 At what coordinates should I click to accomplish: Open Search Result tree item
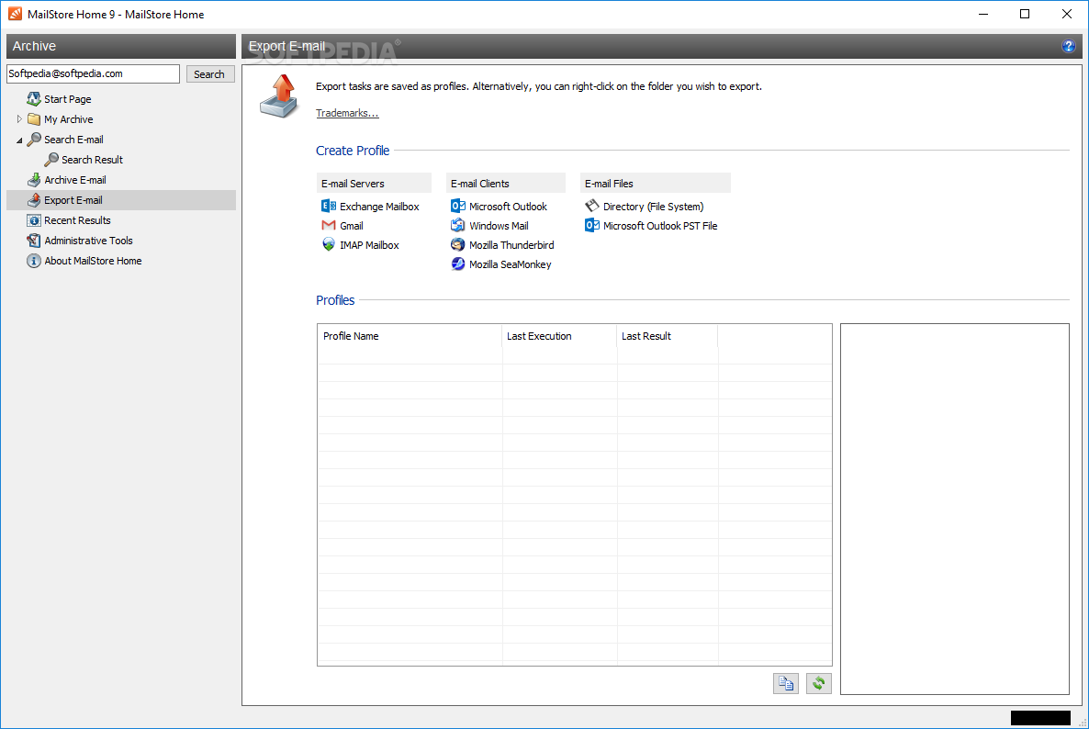pyautogui.click(x=93, y=160)
